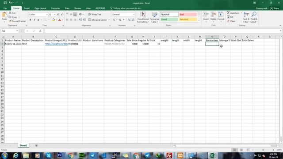Select the Sheet1 tab
This screenshot has height=159, width=283.
pyautogui.click(x=23, y=145)
